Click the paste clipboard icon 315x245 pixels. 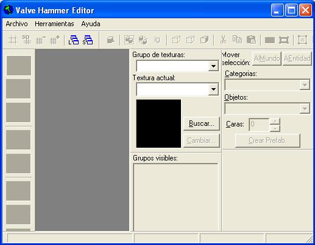point(251,40)
